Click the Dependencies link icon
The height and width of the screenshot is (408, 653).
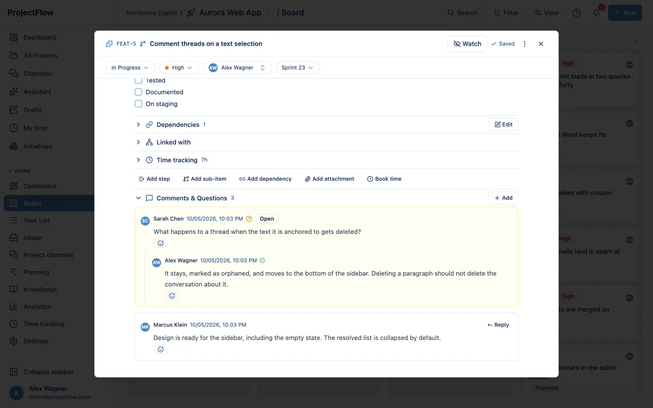pos(149,125)
